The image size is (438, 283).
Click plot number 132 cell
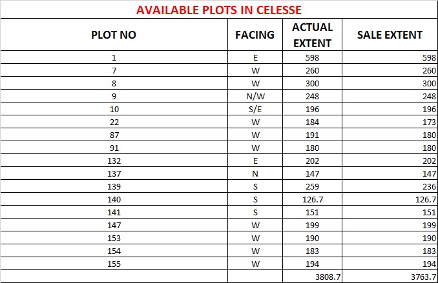pos(114,161)
